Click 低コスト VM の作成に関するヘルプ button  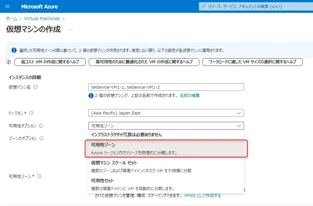pyautogui.click(x=50, y=62)
